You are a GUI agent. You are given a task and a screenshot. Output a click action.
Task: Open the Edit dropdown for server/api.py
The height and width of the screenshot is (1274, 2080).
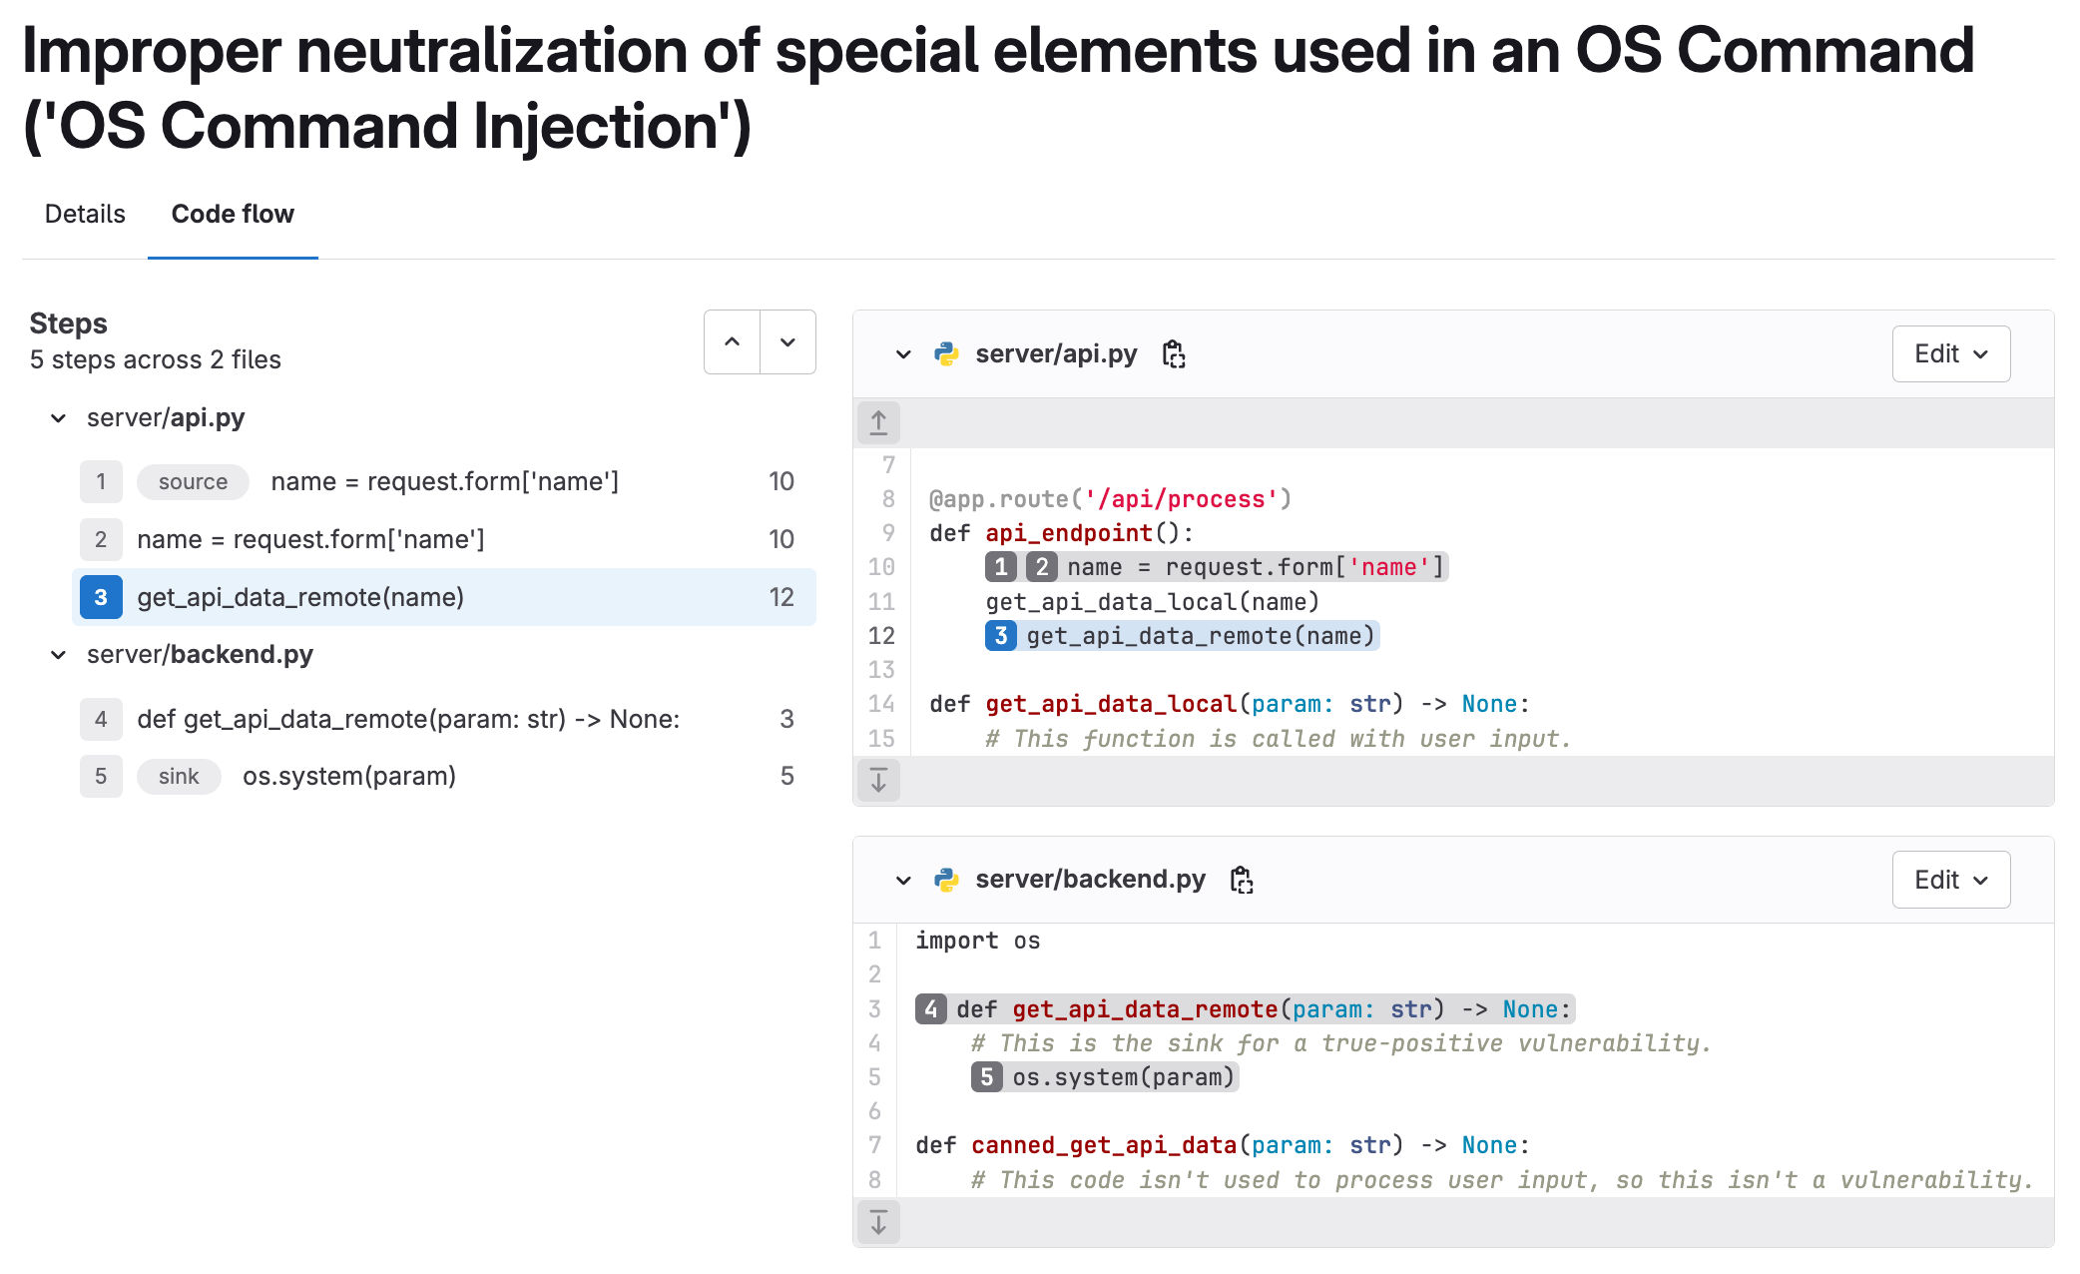(1950, 353)
